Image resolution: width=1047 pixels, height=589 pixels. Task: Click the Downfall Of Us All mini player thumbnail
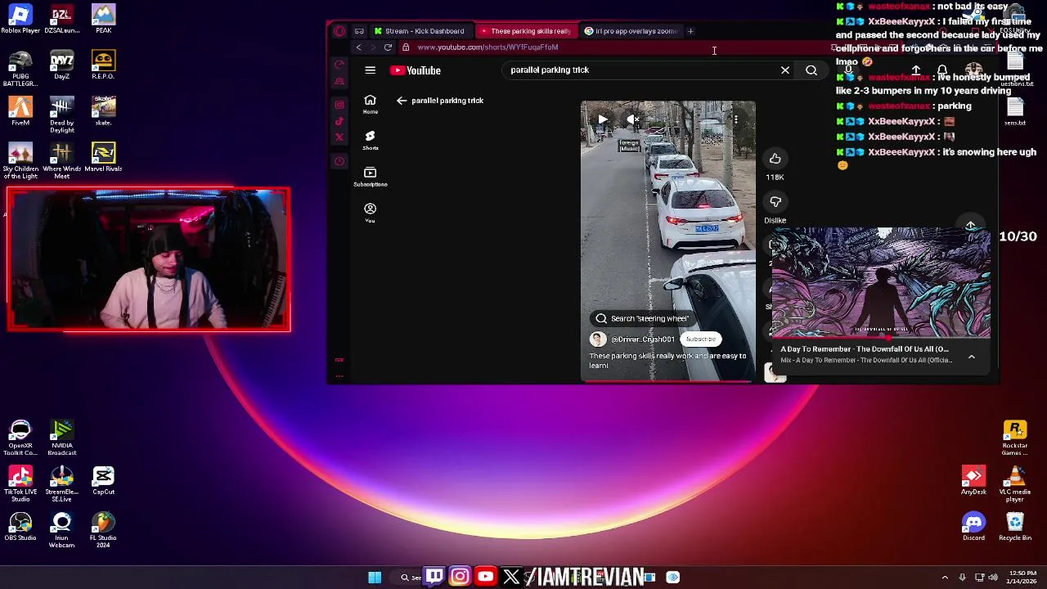[x=881, y=282]
